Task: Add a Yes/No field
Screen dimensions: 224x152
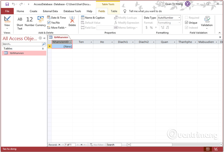Action: tap(53, 23)
